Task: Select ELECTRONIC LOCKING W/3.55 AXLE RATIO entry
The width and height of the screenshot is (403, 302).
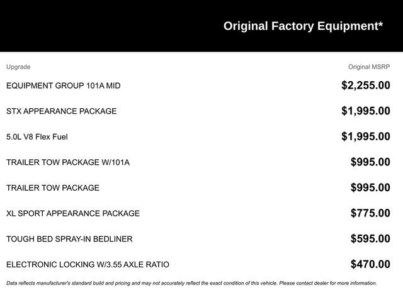Action: click(x=88, y=264)
